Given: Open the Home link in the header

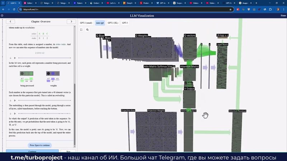Looking at the screenshot, I should tap(283, 16).
